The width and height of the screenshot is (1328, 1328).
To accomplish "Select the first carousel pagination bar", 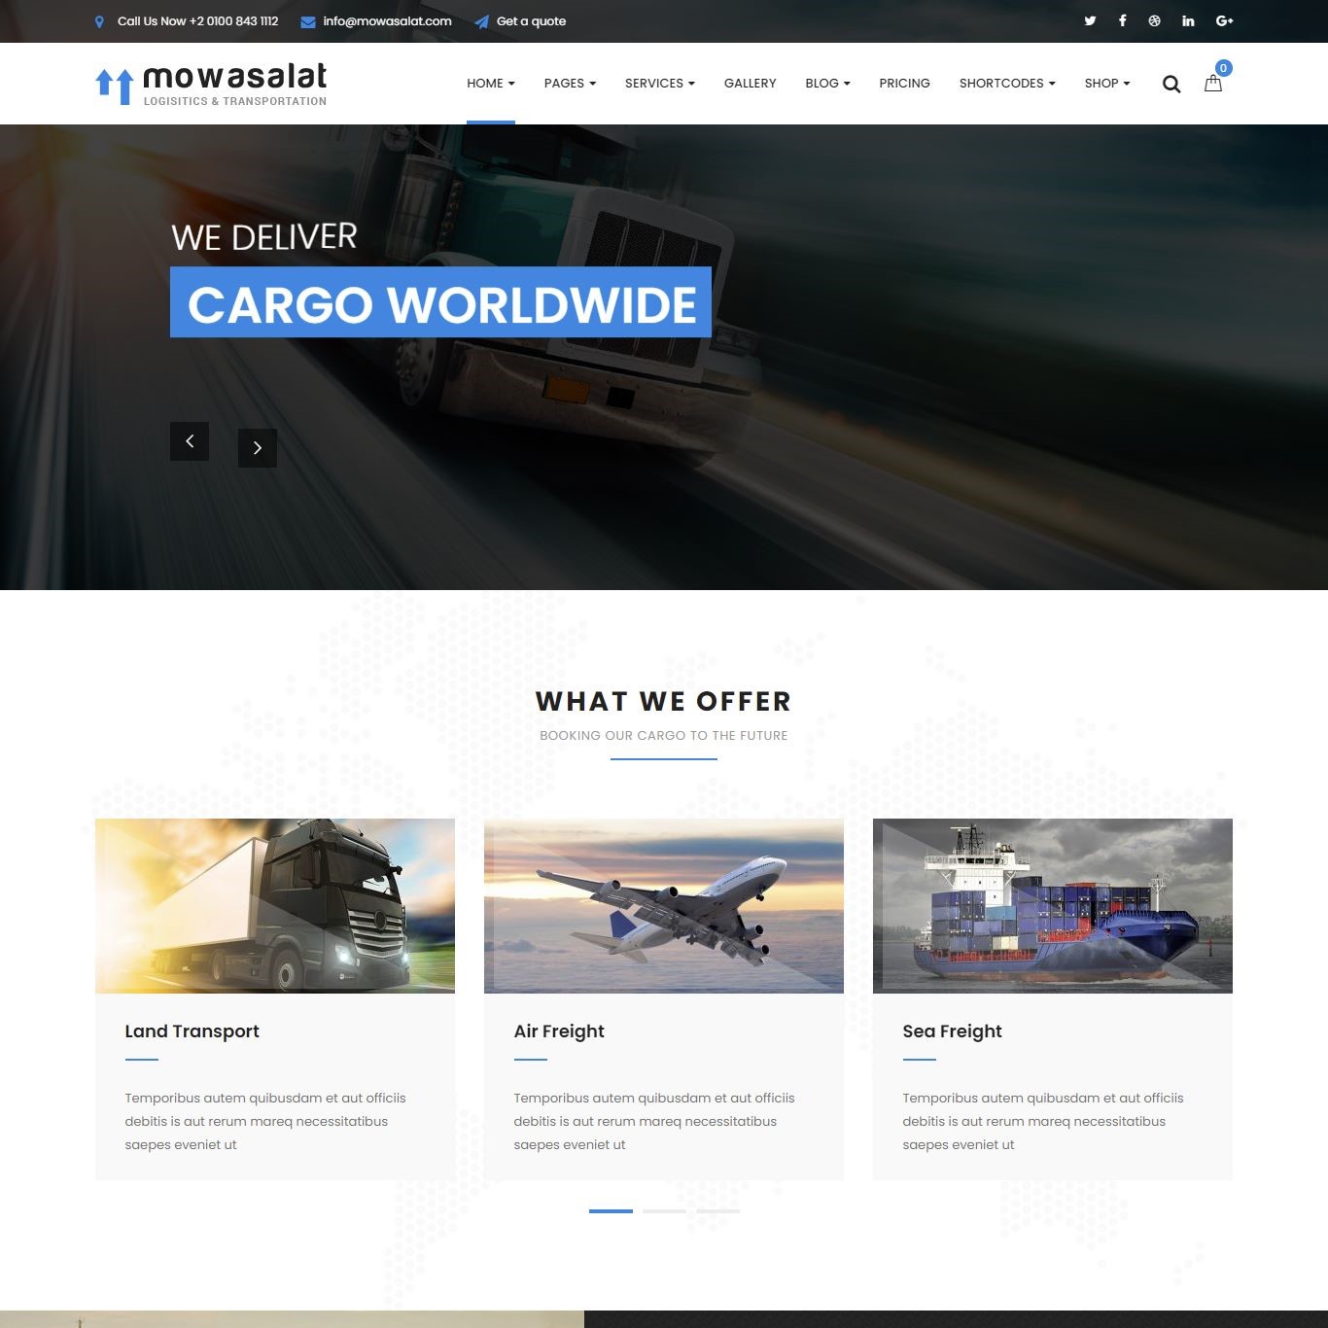I will (x=611, y=1211).
